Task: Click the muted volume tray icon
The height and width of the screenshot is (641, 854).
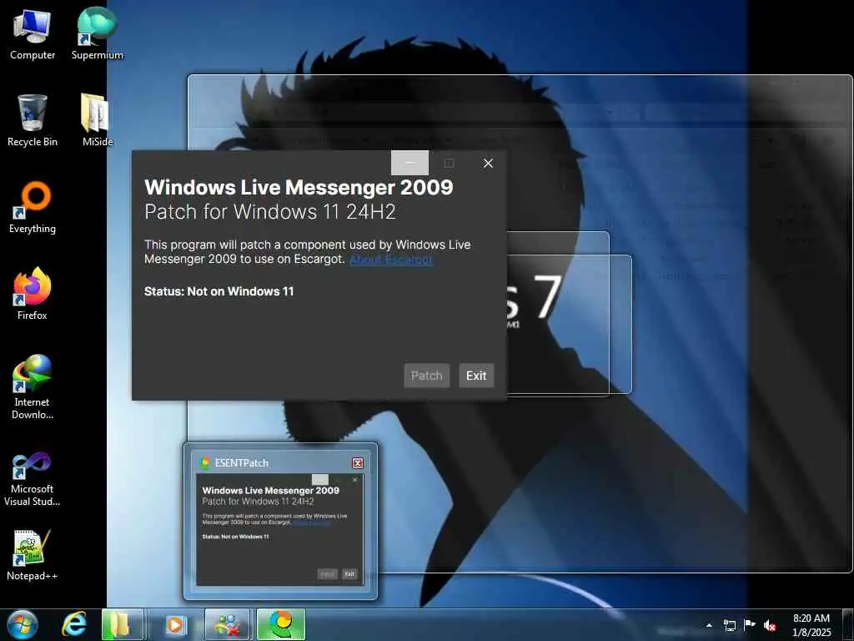Action: [770, 625]
